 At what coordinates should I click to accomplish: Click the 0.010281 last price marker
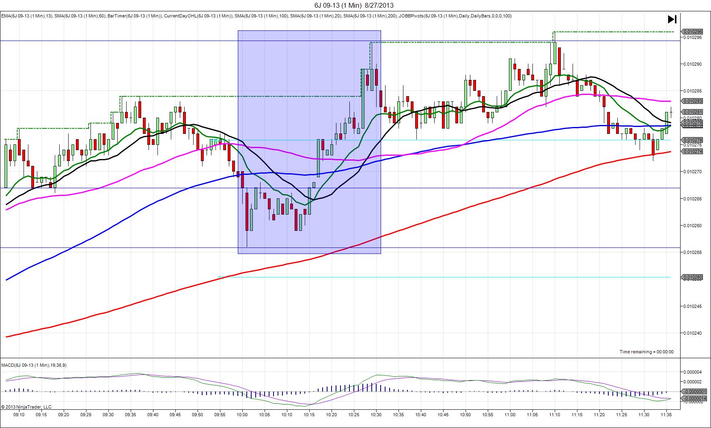tap(692, 112)
